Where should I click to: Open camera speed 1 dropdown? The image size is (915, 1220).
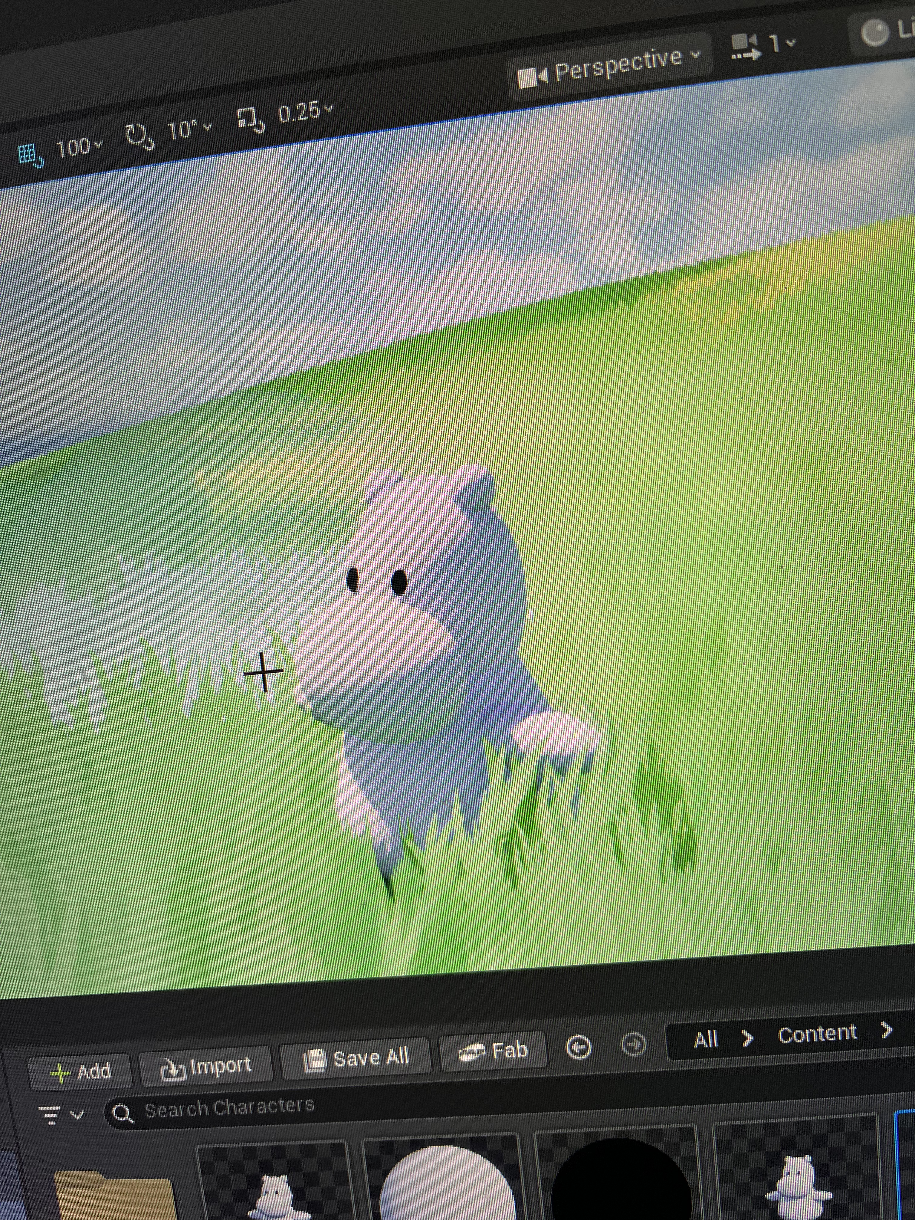click(764, 45)
